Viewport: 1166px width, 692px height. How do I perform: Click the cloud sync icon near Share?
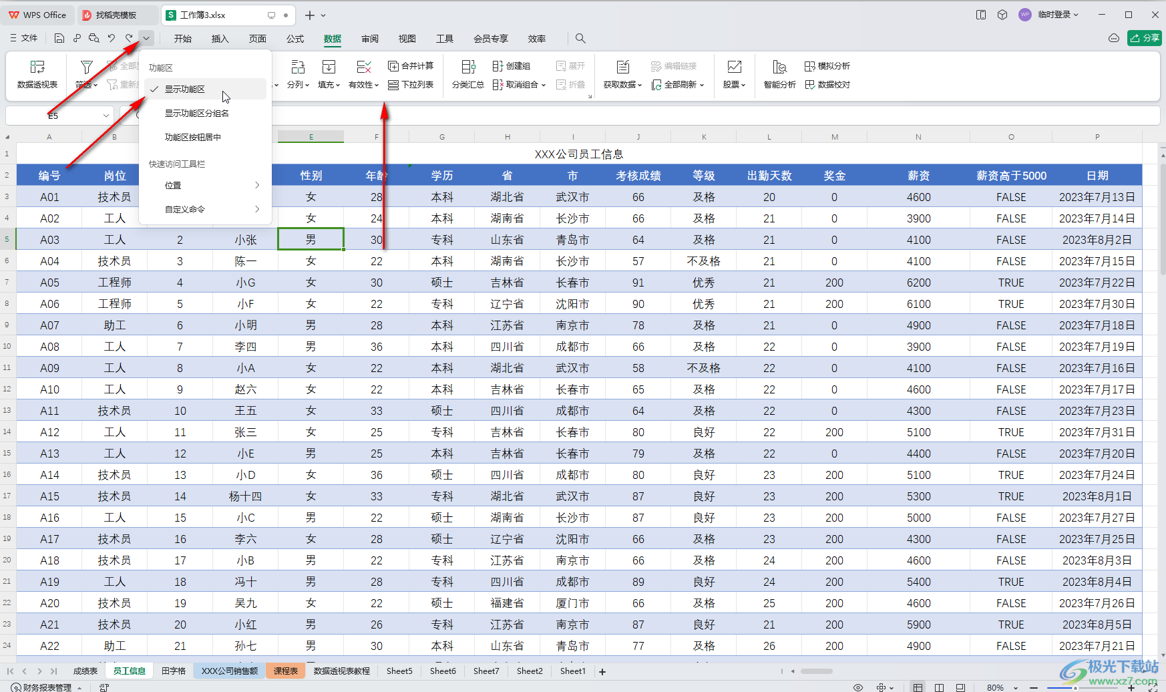coord(1113,38)
